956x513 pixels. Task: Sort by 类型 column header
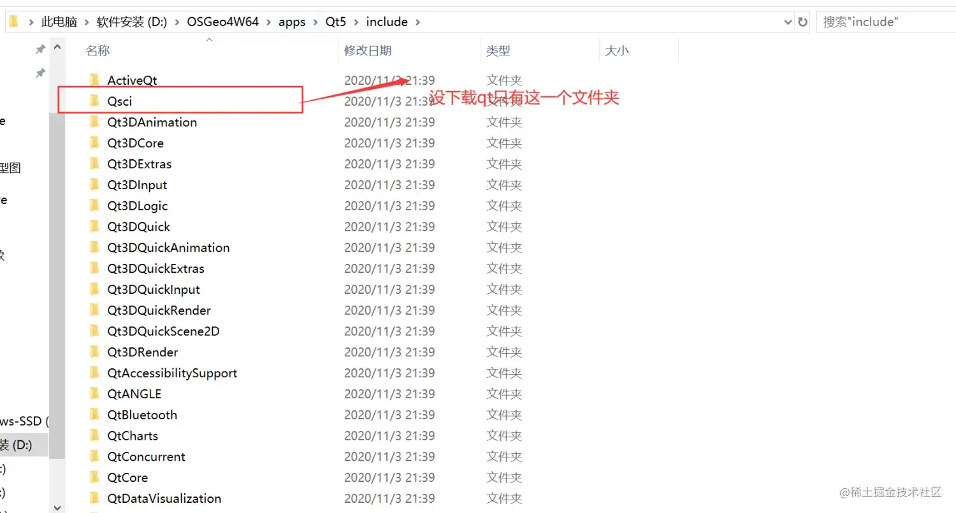498,50
